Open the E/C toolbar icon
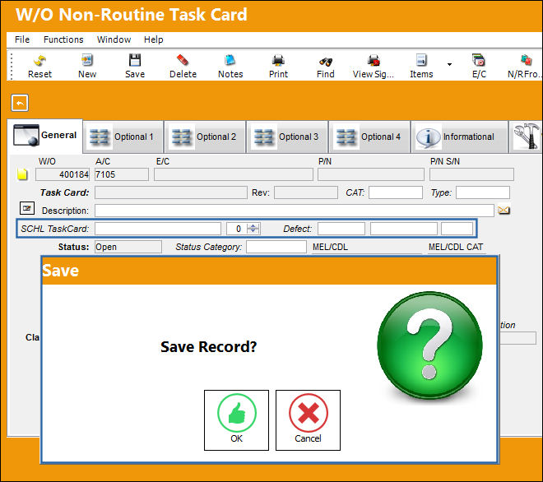The image size is (543, 482). (479, 60)
